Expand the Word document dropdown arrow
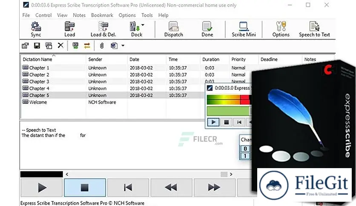 tap(123, 46)
